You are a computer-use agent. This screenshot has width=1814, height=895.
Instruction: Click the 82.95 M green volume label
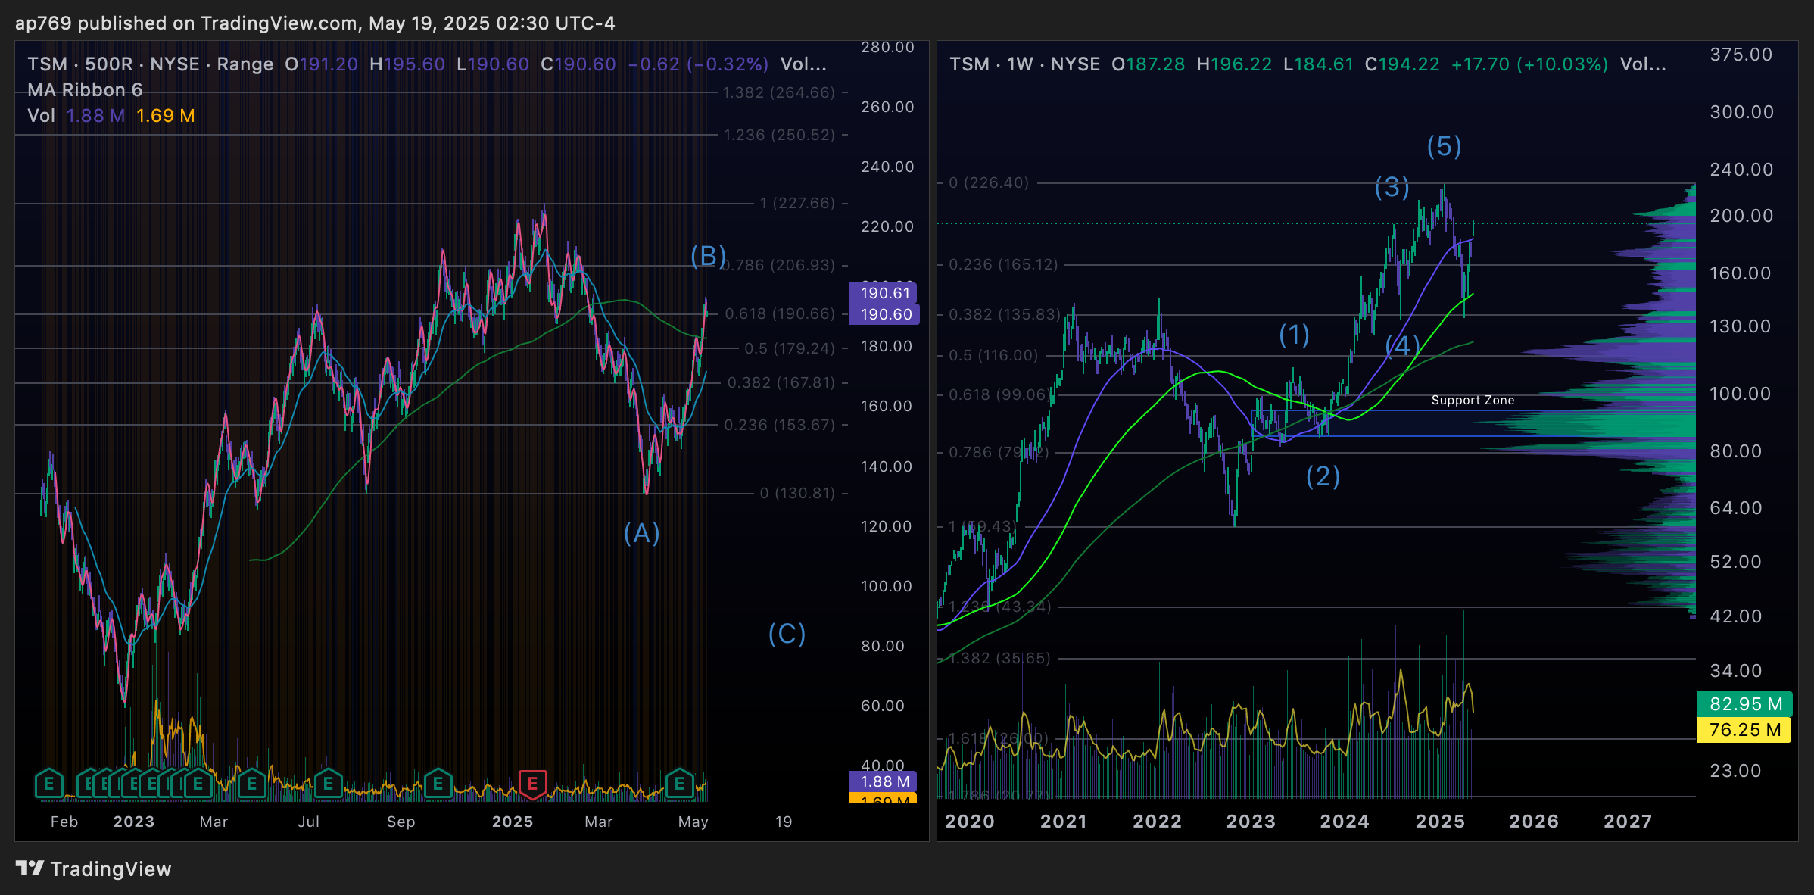pyautogui.click(x=1744, y=703)
